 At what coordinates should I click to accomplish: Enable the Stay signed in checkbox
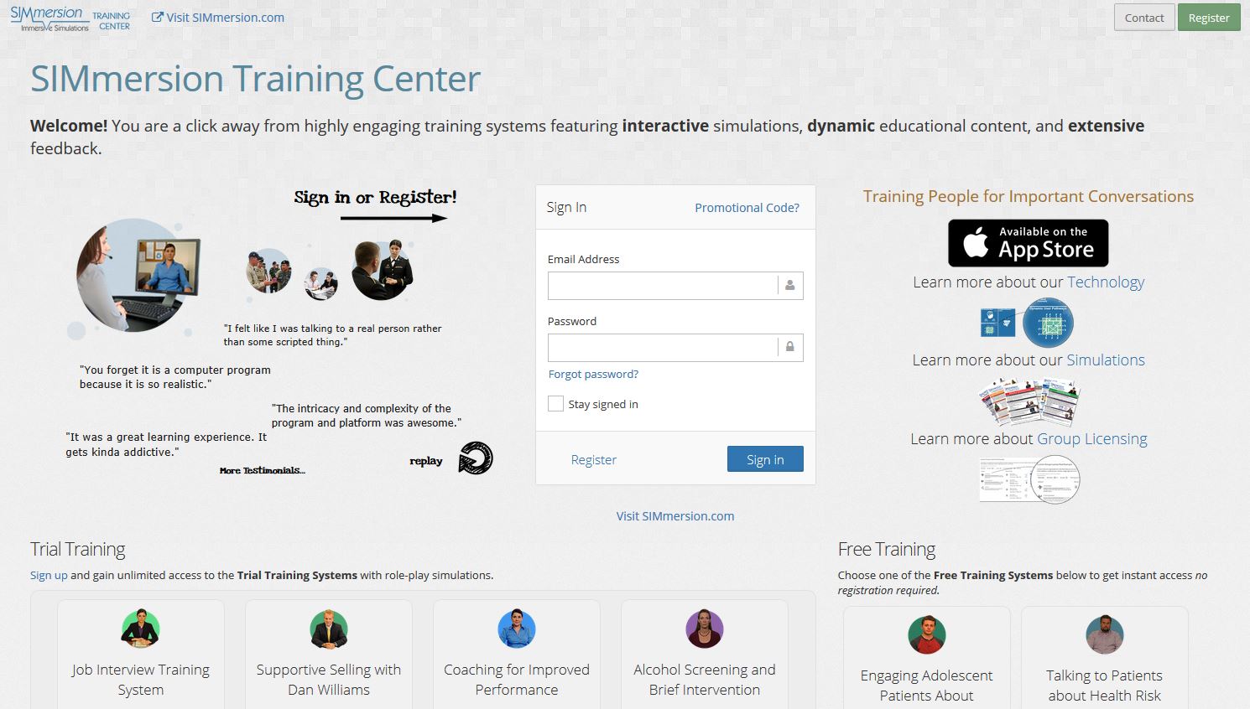[x=555, y=404]
